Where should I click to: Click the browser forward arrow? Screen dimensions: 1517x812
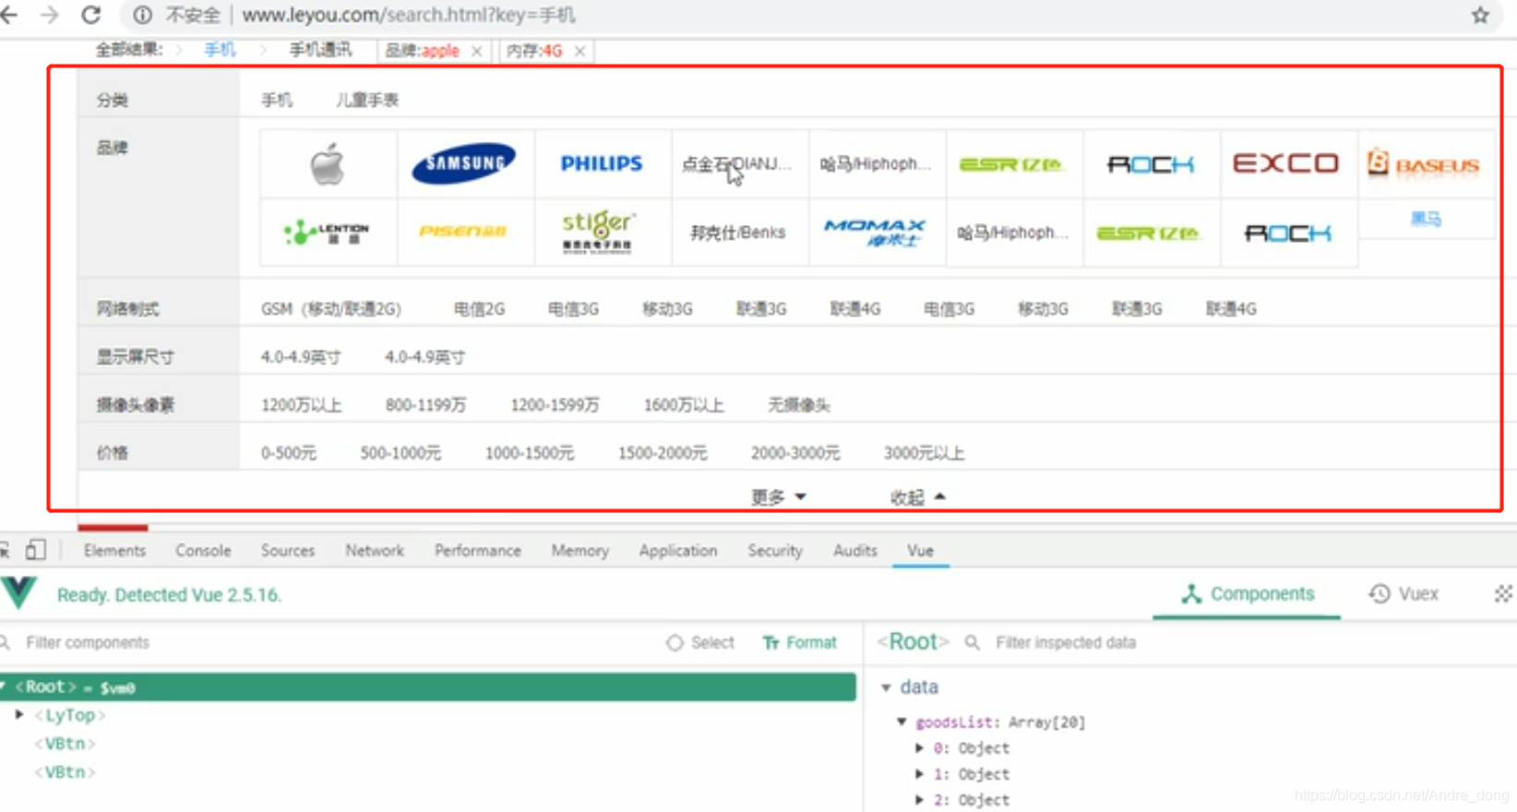50,15
